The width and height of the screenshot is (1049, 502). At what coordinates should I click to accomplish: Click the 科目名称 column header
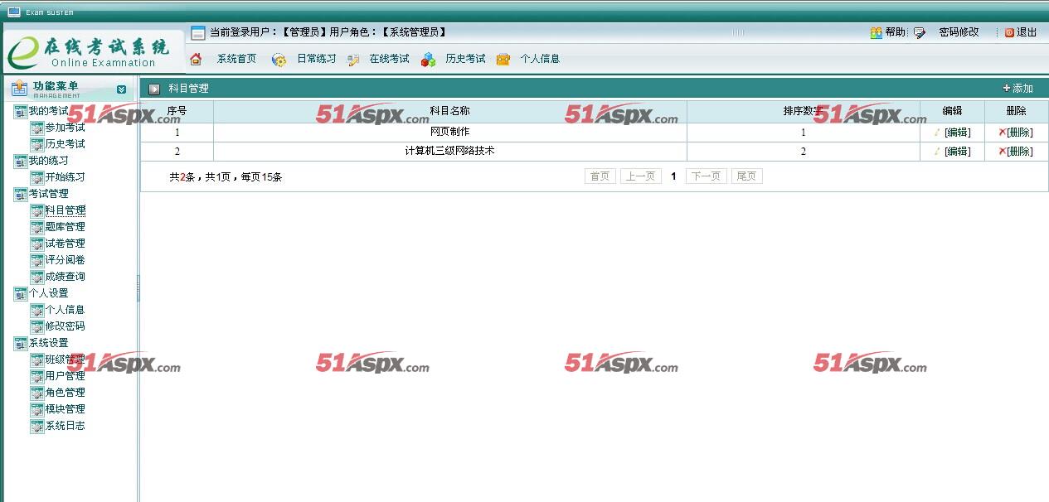[x=450, y=111]
